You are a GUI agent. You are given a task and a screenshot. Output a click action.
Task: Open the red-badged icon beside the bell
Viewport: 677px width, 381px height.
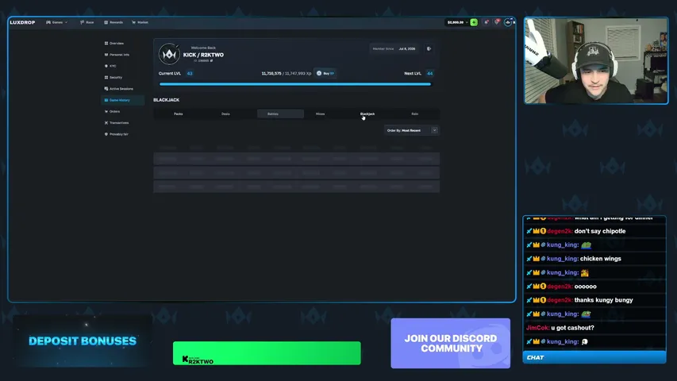pyautogui.click(x=497, y=22)
